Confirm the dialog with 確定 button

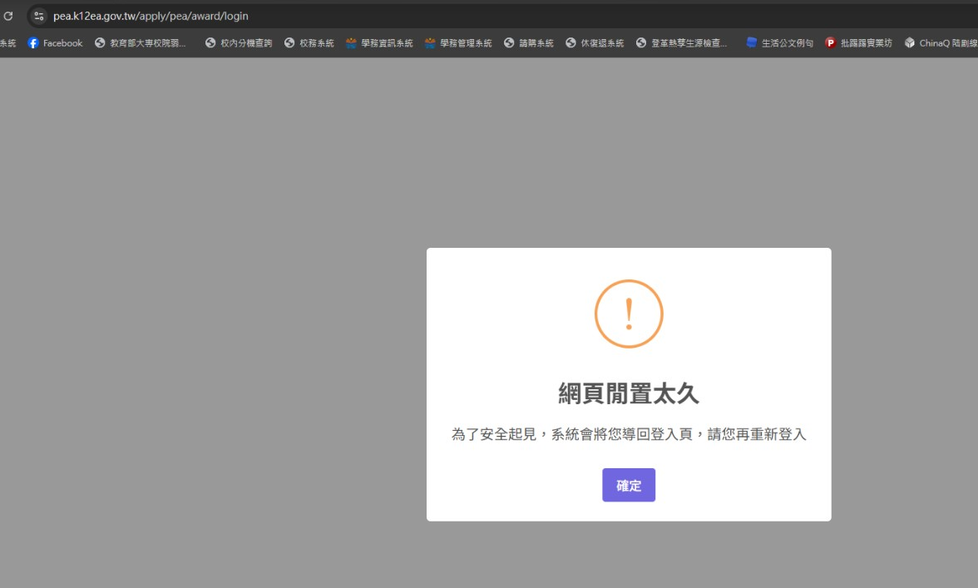pyautogui.click(x=629, y=485)
